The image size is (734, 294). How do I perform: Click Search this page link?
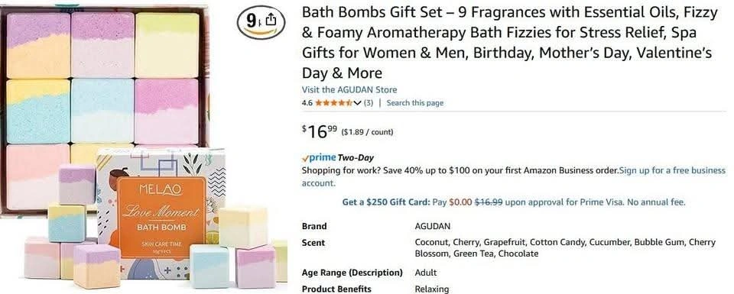414,103
